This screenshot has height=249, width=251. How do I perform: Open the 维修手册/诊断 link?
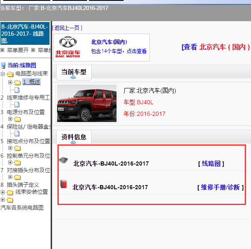(x=221, y=188)
